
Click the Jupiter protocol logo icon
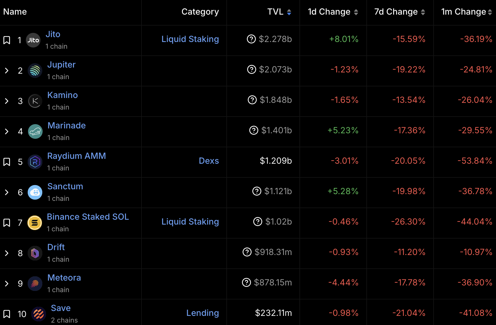35,71
